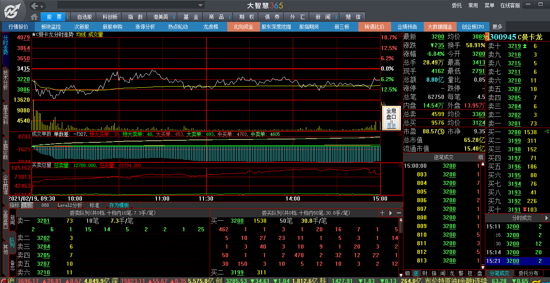
Task: Click the plus icon in the queue panel
Action: 383,213
